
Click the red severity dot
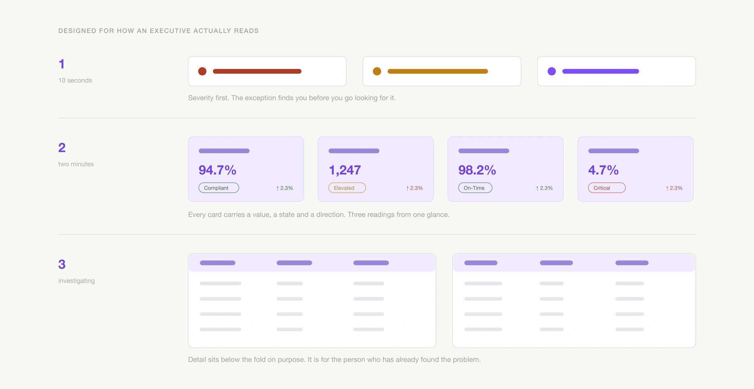coord(202,72)
